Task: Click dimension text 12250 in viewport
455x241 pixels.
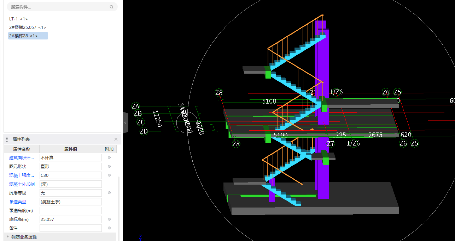Action: [157, 119]
